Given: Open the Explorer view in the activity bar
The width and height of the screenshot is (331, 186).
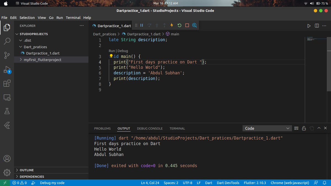Looking at the screenshot, I should coord(7,28).
